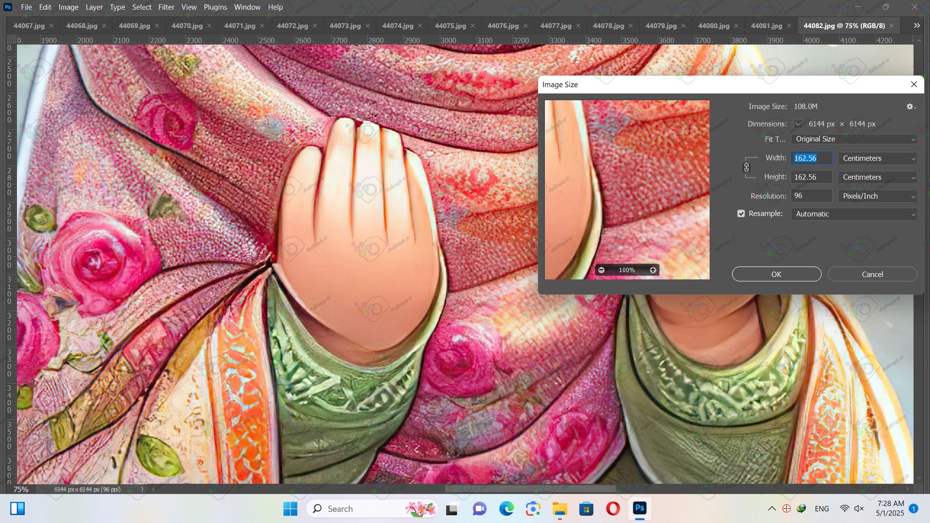This screenshot has width=930, height=523.
Task: Open the Plugins menu
Action: [215, 7]
